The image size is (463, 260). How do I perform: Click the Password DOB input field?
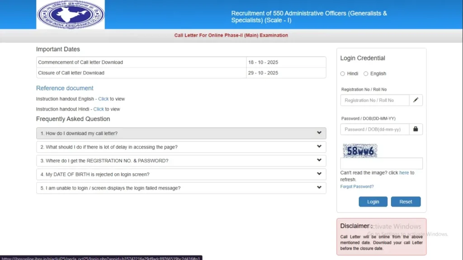pos(374,129)
